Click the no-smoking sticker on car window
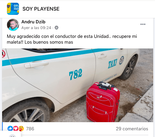Viewport: 155px width, 137px height. click(x=4, y=54)
